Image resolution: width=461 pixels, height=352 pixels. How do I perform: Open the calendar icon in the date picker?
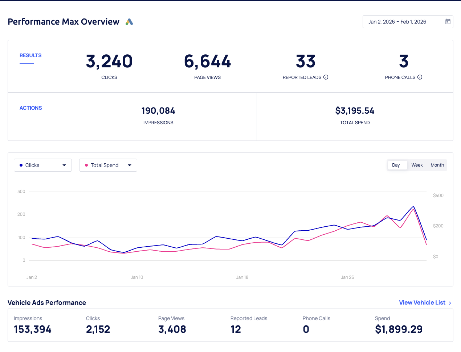[x=448, y=22]
